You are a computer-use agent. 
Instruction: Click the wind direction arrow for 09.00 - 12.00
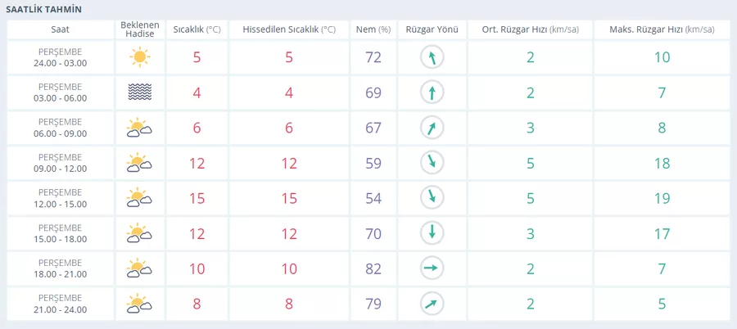pos(432,163)
